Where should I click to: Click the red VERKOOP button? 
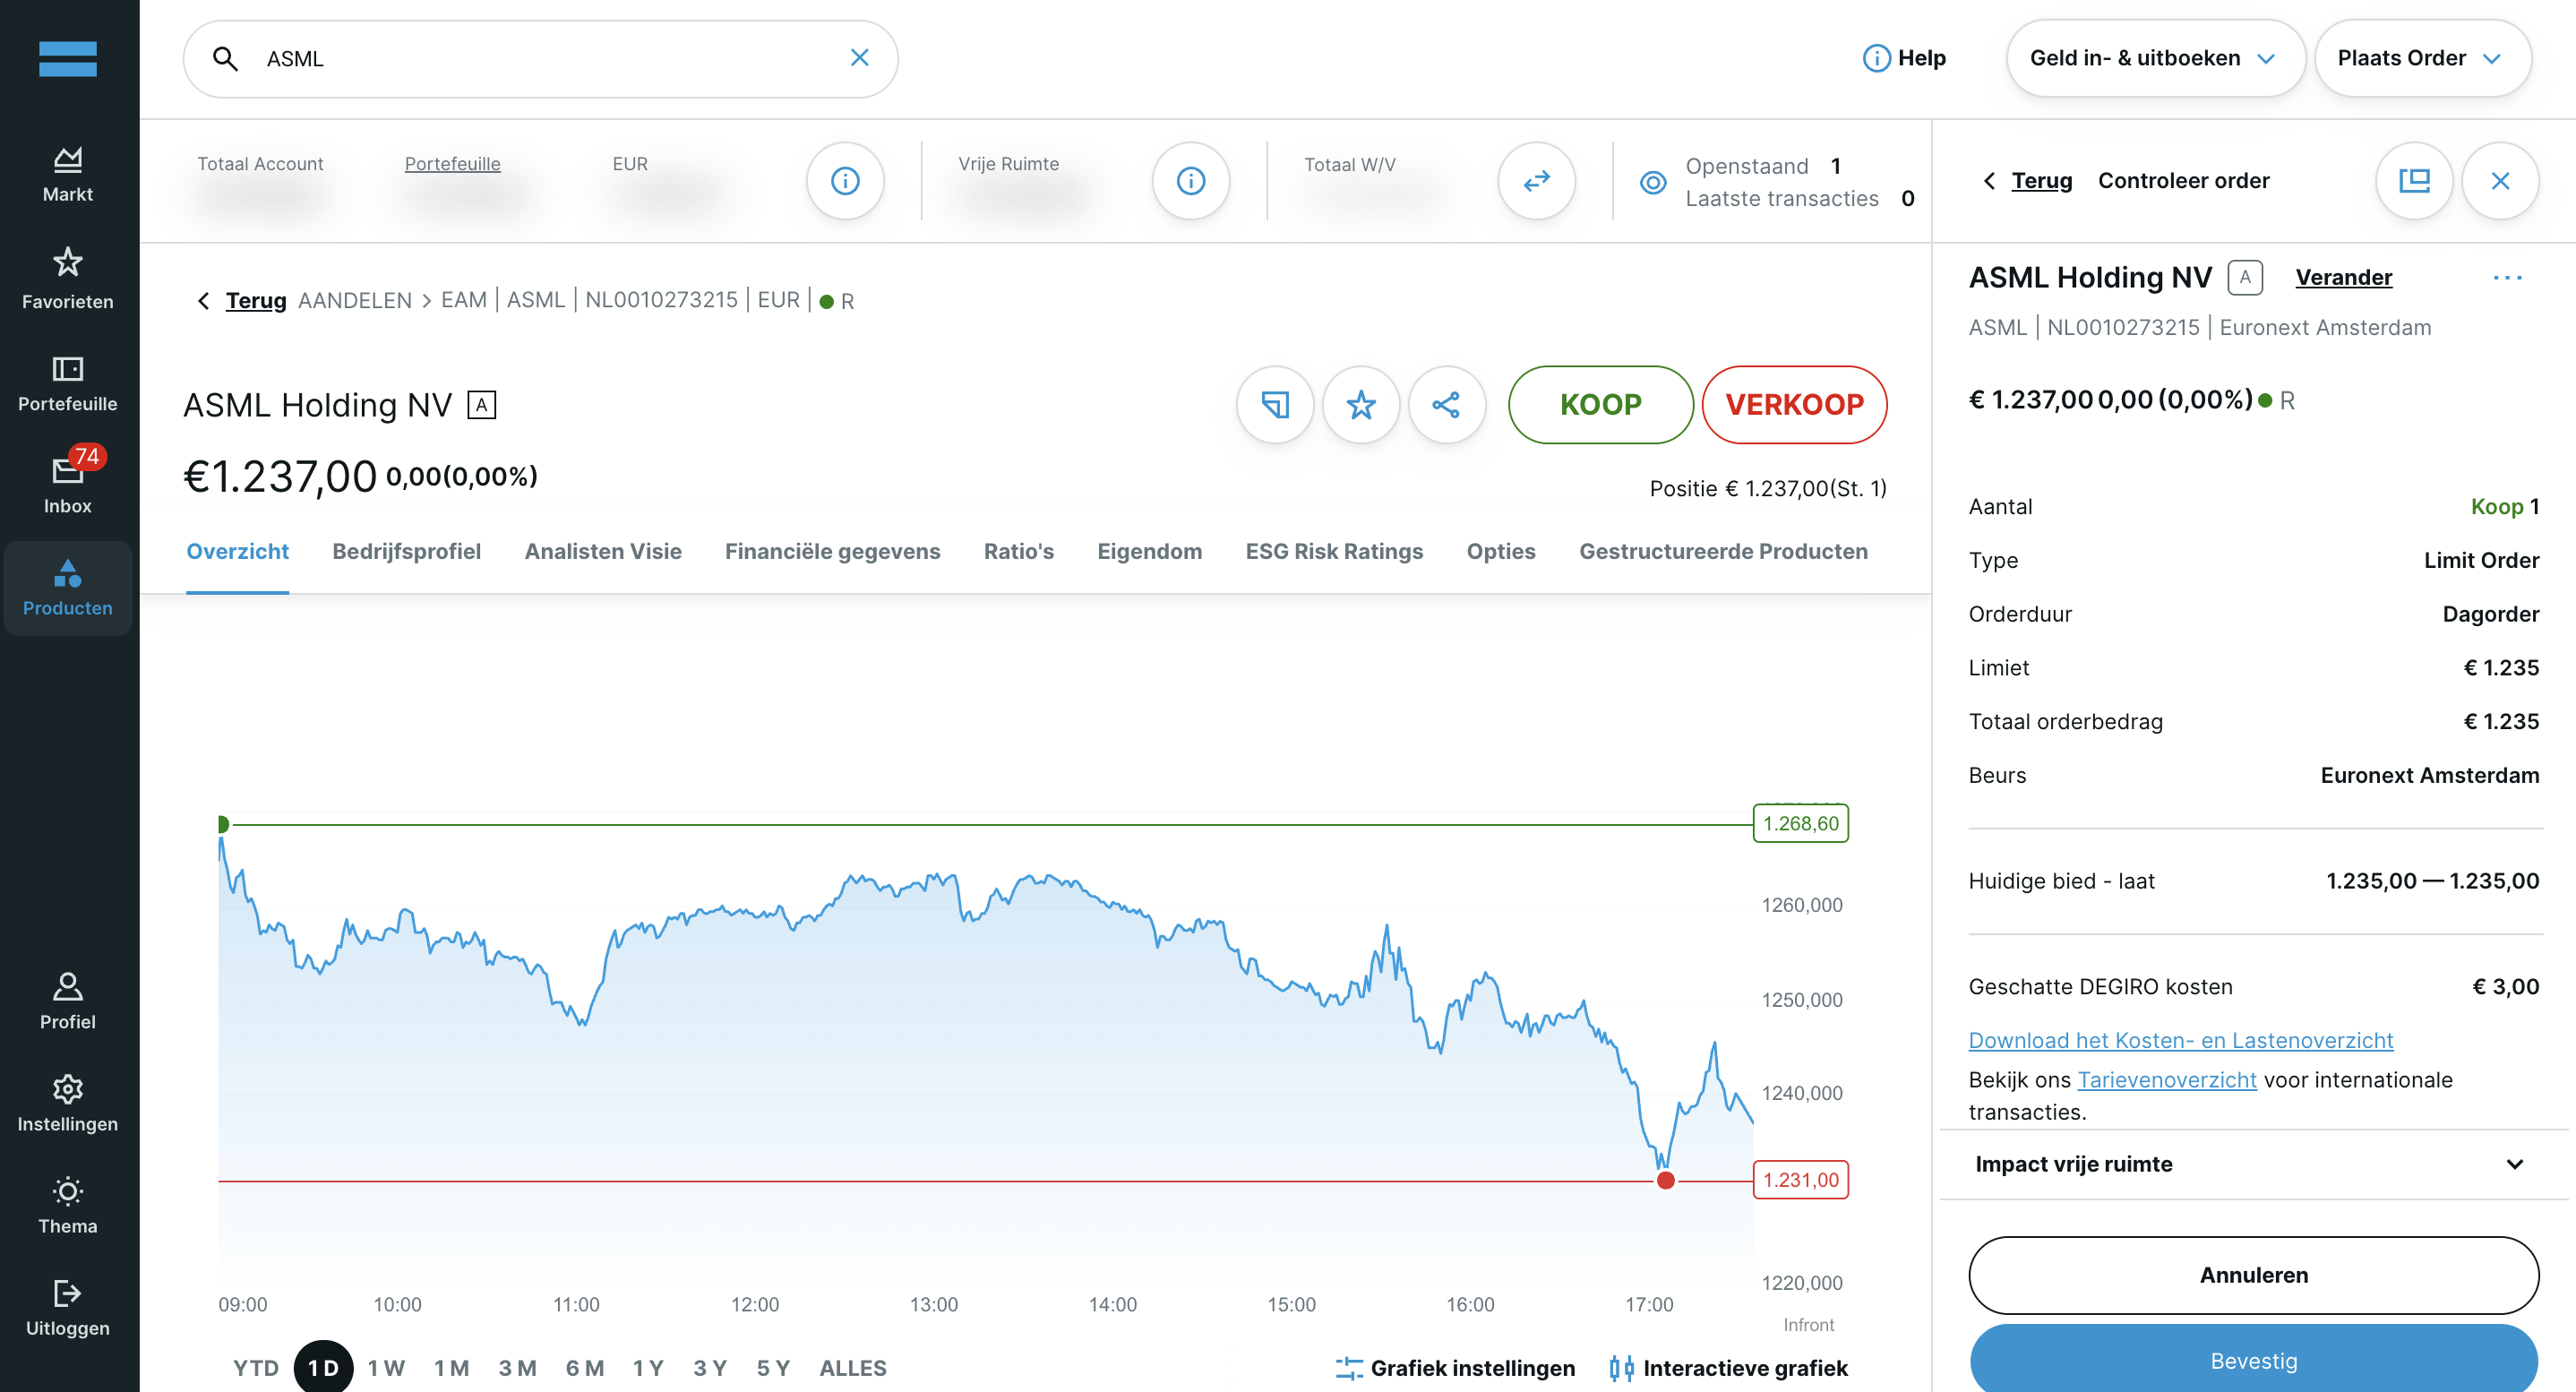pyautogui.click(x=1794, y=405)
